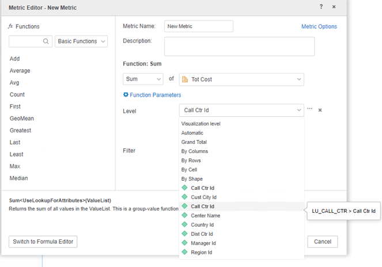Open Metric Options link

click(319, 26)
